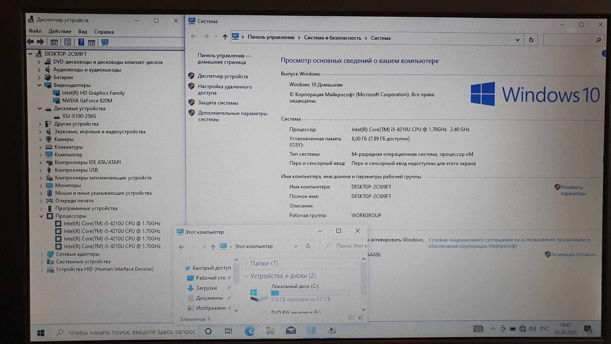This screenshot has height=344, width=611.
Task: Click the volume icon in the system tray
Action: click(x=532, y=329)
